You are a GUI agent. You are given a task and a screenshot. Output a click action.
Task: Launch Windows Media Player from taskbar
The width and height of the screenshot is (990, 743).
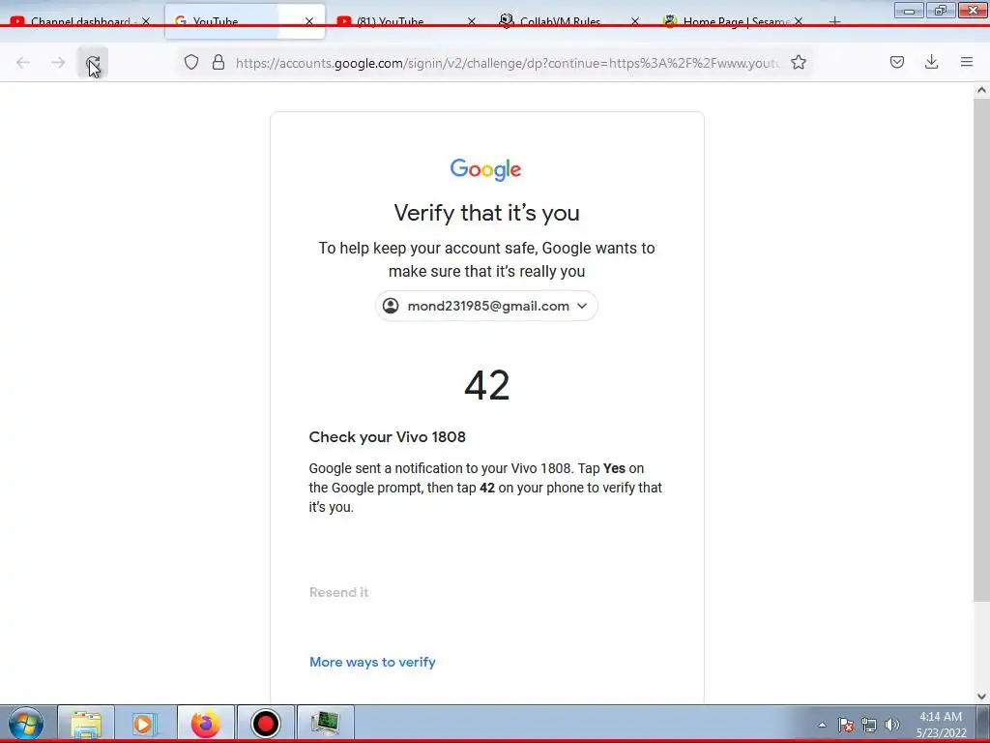145,724
